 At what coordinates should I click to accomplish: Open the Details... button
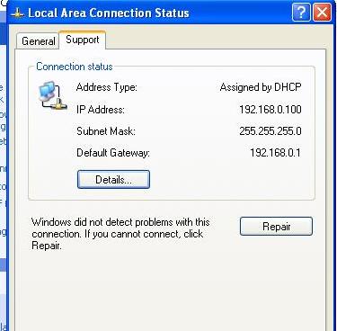pyautogui.click(x=113, y=180)
